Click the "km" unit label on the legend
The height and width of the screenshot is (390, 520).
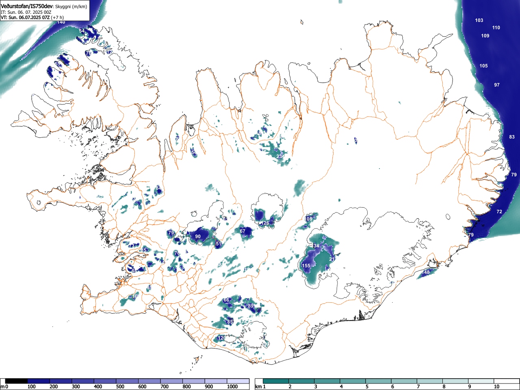tap(258, 387)
